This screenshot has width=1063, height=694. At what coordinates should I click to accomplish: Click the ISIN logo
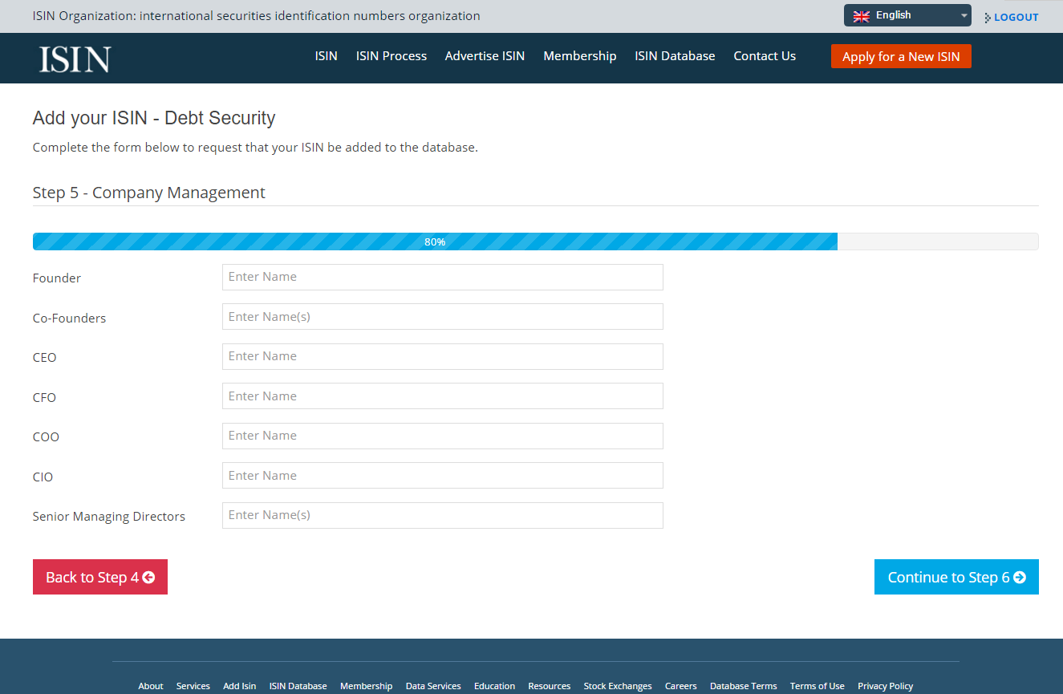coord(74,58)
